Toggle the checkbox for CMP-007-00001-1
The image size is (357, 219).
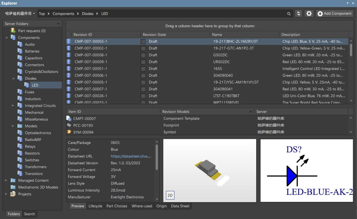pyautogui.click(x=143, y=68)
